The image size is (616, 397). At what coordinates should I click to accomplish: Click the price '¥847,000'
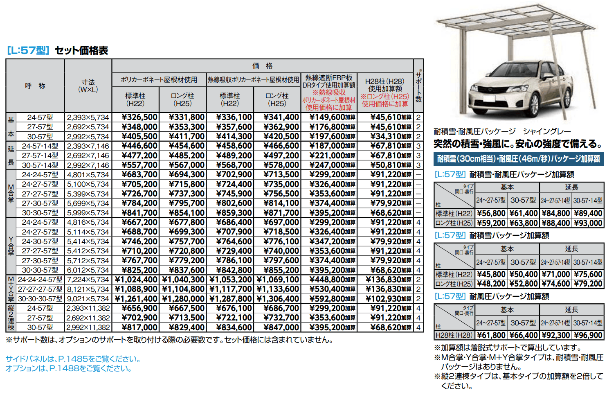coord(281,327)
